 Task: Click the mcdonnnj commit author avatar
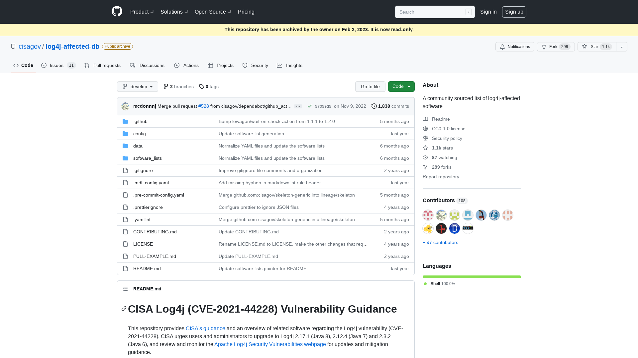[125, 106]
